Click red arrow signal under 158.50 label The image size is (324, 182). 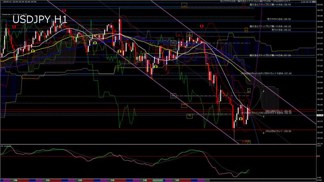click(202, 25)
